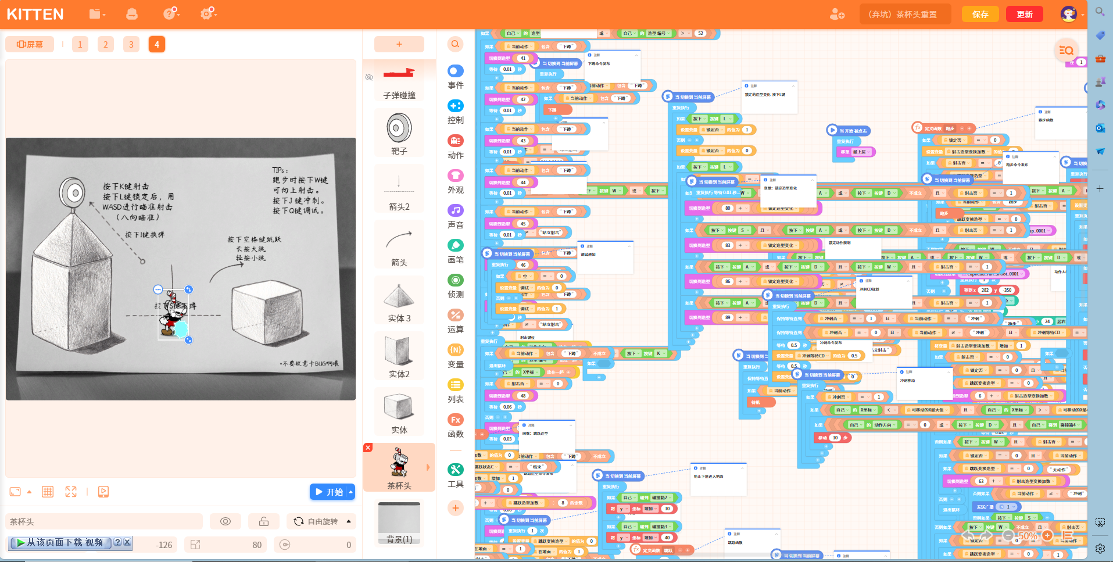Zoom in the block workspace
Viewport: 1113px width, 562px height.
(x=1047, y=536)
